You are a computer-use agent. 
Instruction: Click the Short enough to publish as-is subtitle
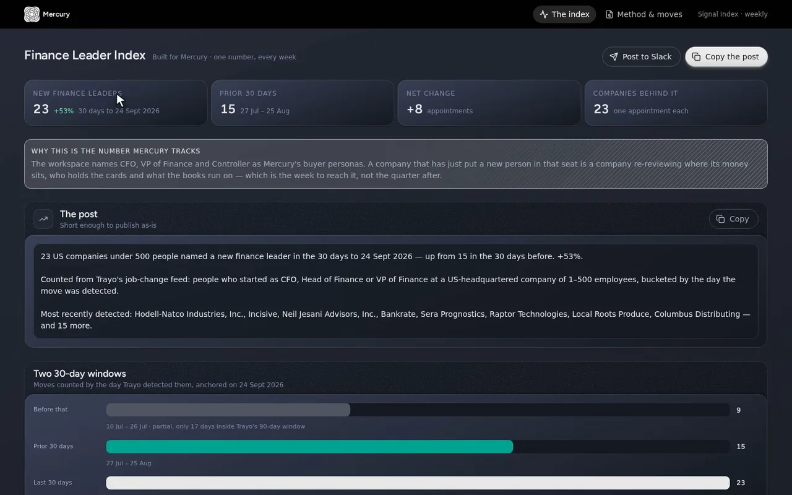coord(108,226)
